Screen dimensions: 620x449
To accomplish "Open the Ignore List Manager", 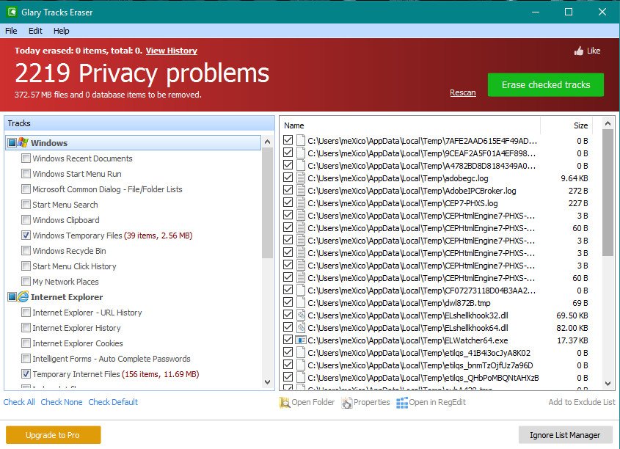I will 565,435.
